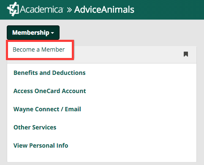Click the green top banner background
The width and height of the screenshot is (204, 165).
[169, 10]
